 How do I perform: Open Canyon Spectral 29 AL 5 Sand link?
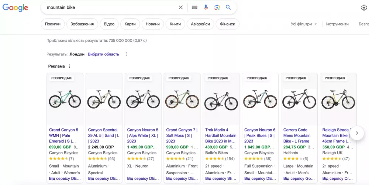coord(104,136)
